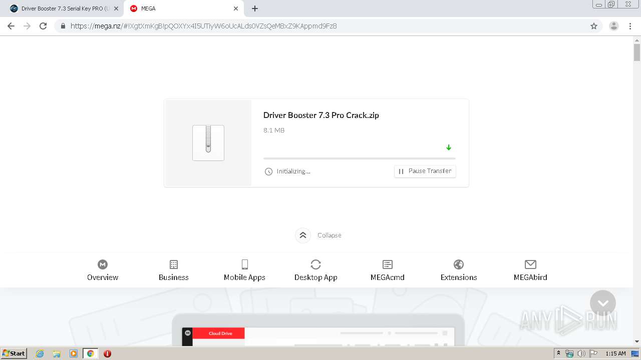Go forward in browser history
Viewport: 641px width, 360px height.
pyautogui.click(x=27, y=26)
